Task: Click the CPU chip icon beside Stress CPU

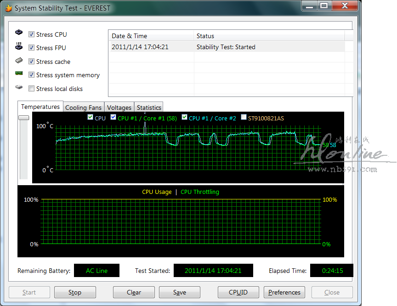Action: tap(19, 32)
